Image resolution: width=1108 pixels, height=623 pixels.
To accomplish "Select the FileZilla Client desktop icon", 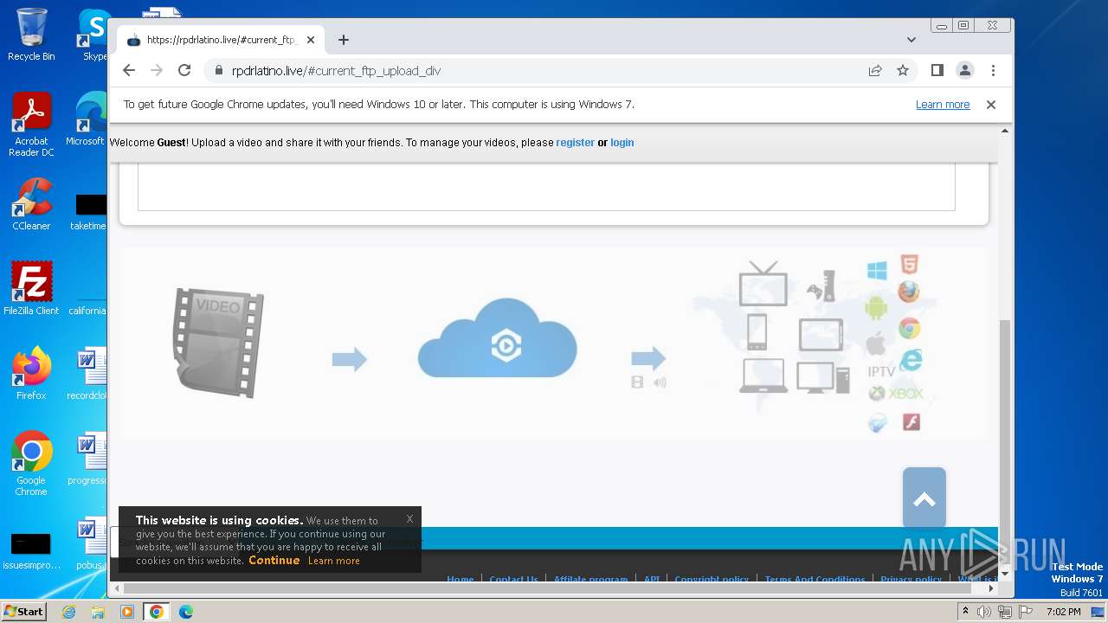I will 31,288.
